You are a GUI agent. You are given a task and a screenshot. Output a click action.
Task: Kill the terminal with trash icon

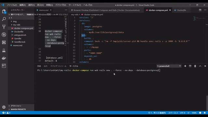coord(195,66)
